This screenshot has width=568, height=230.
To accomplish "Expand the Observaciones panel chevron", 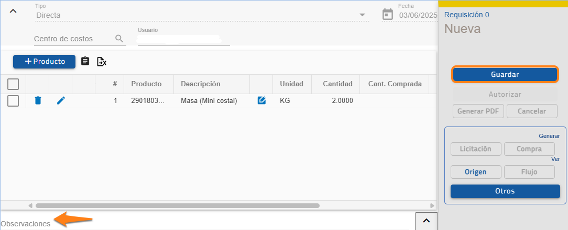I will [426, 221].
